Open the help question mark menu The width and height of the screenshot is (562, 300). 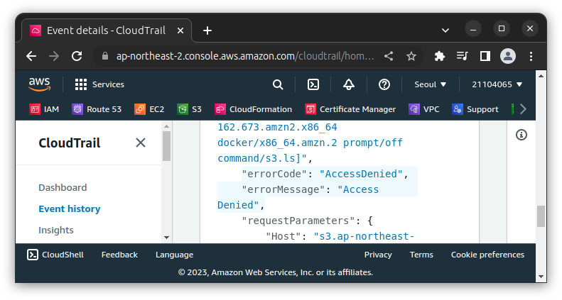pyautogui.click(x=384, y=84)
